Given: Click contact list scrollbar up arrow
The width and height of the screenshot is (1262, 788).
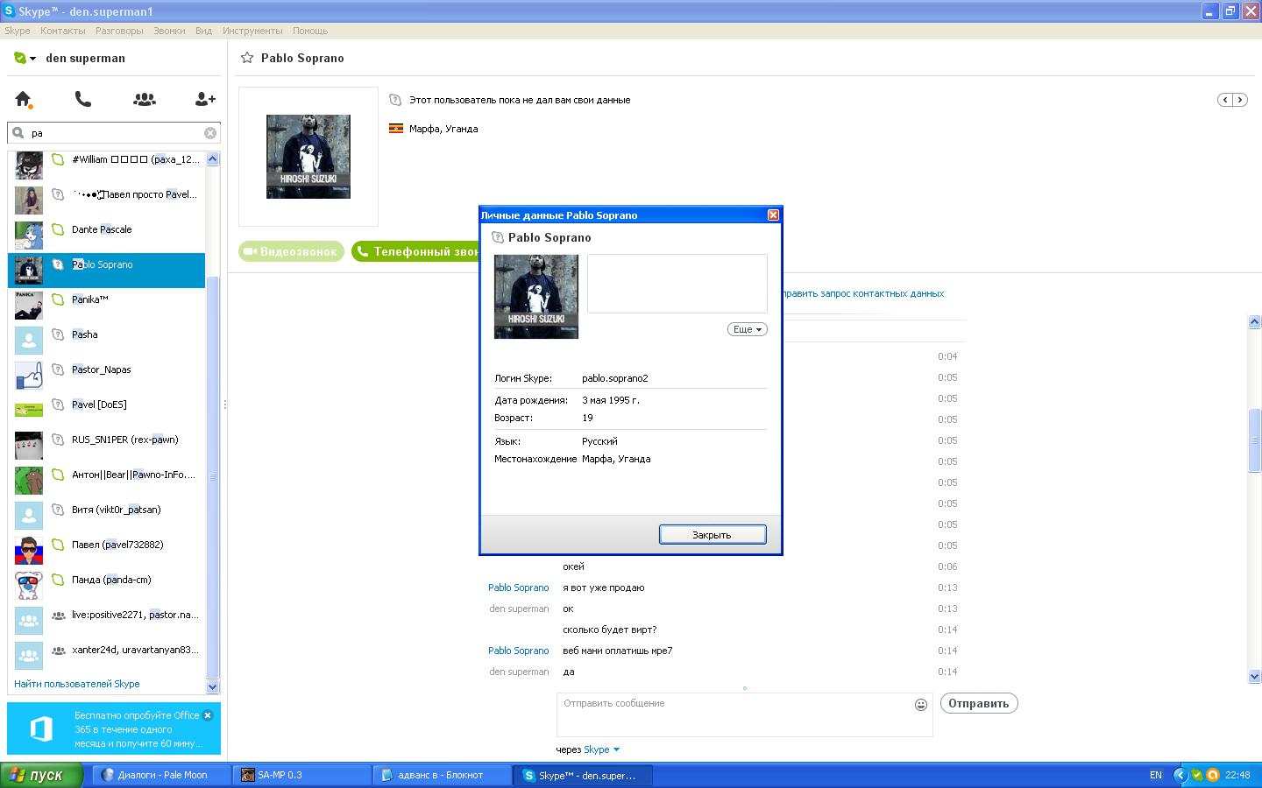Looking at the screenshot, I should pos(212,158).
